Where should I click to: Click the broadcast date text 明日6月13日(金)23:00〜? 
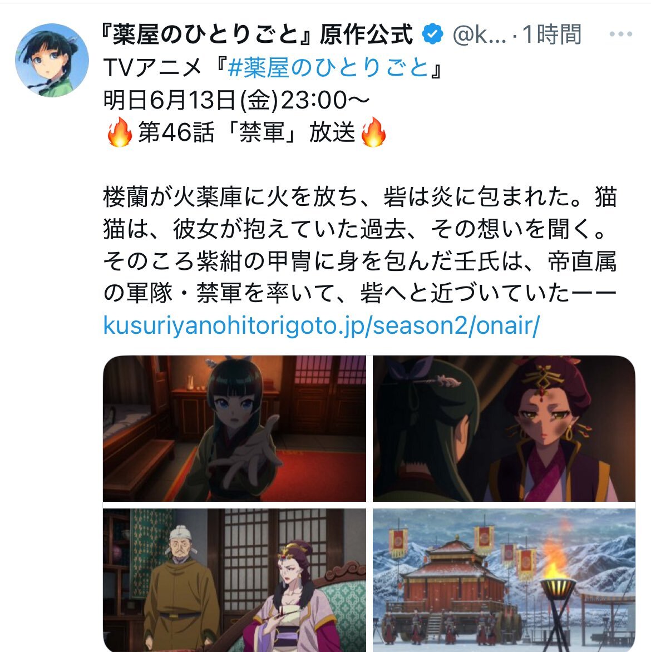[x=236, y=100]
